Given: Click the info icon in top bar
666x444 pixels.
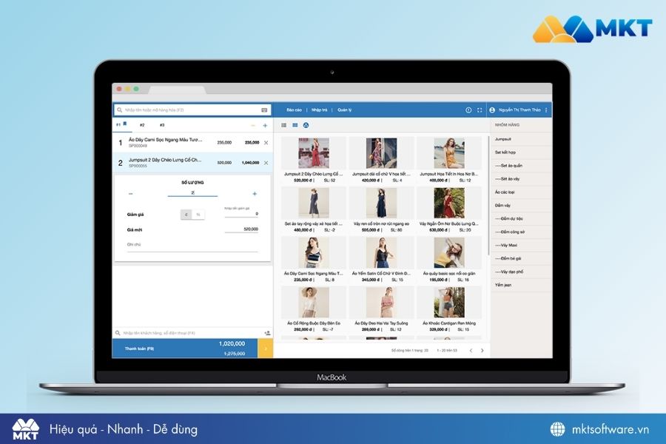Looking at the screenshot, I should coord(468,110).
